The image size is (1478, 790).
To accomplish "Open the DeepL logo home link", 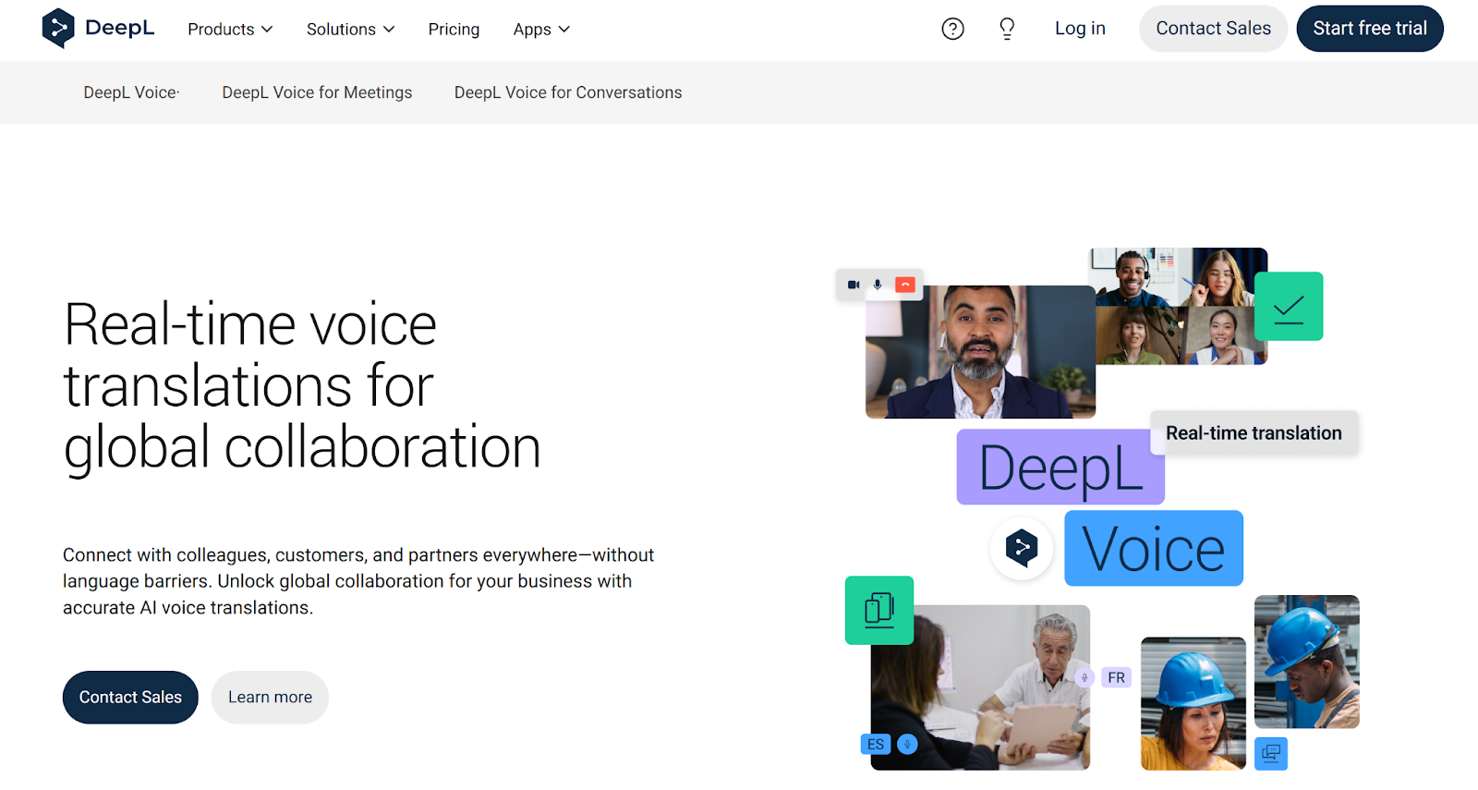I will (98, 28).
